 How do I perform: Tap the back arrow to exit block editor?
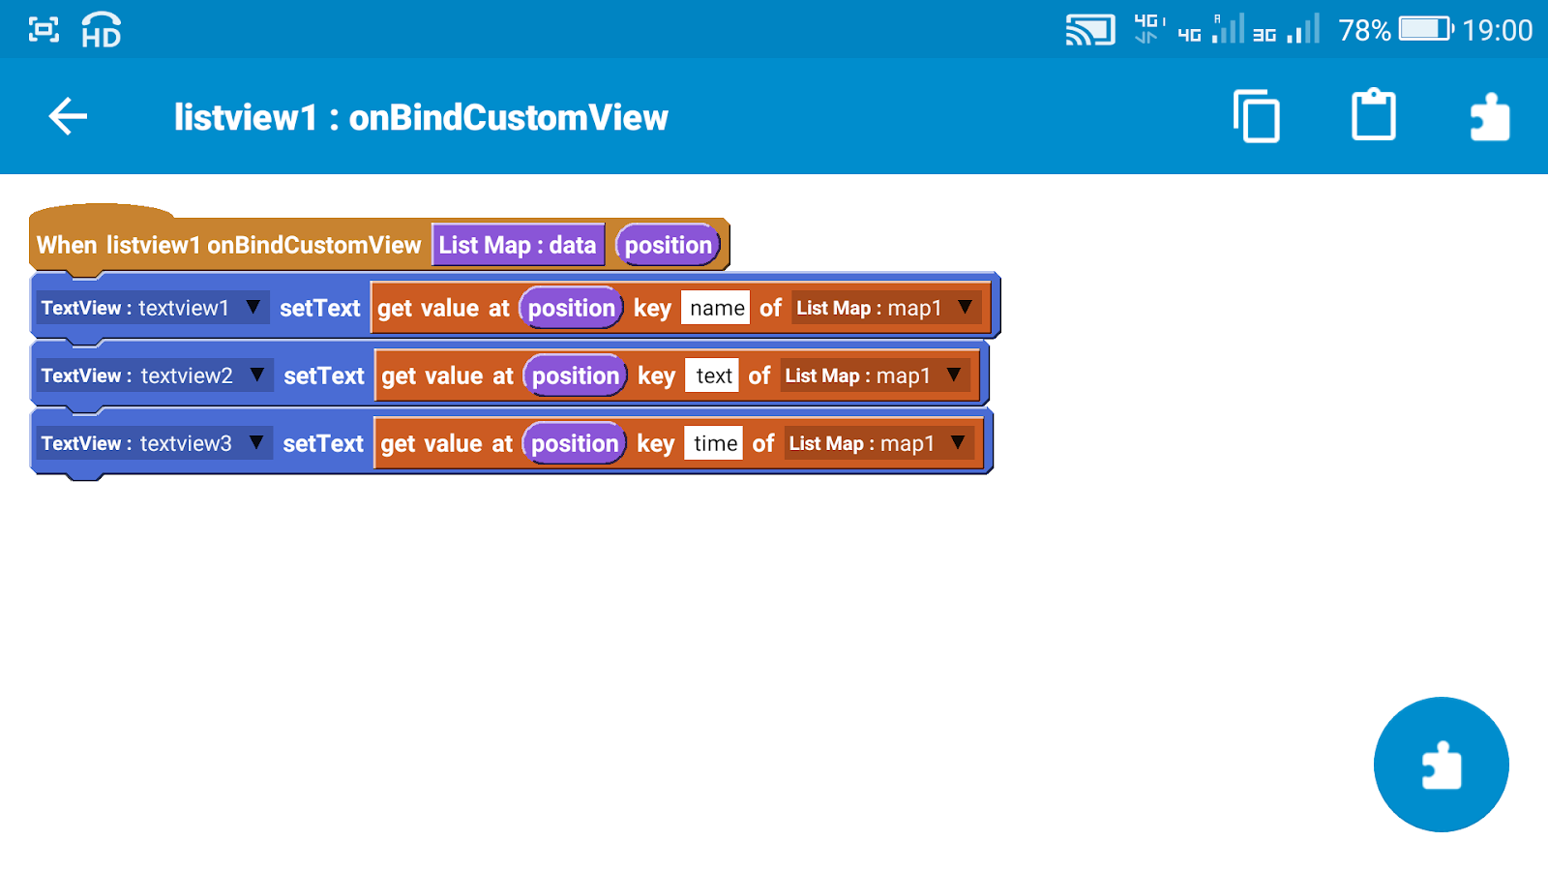tap(65, 116)
